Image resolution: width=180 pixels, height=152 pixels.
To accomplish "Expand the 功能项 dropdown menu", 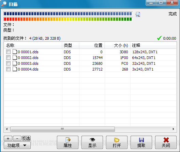I will point(17,145).
